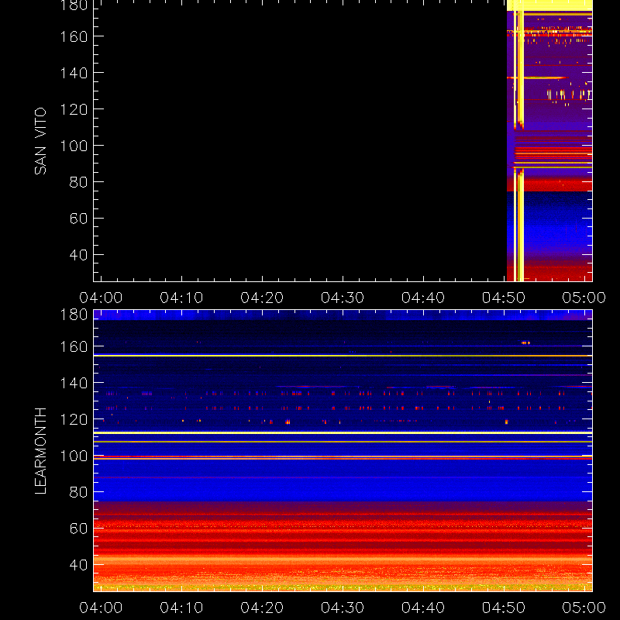This screenshot has height=620, width=620.
Task: Click the LEARMONTH axis label
Action: 40,450
